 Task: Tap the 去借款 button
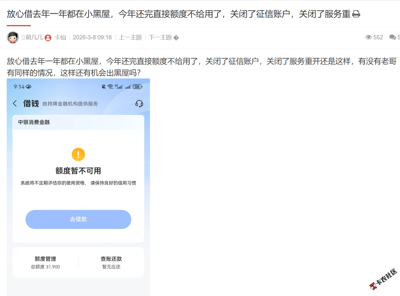78,219
